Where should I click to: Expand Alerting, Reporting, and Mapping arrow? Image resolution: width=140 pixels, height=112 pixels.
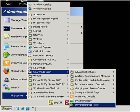point(114,76)
